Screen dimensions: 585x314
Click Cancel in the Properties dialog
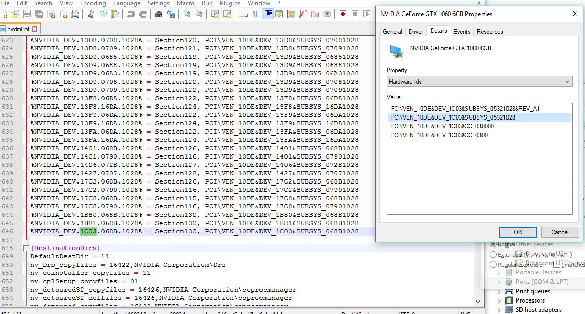coord(560,232)
